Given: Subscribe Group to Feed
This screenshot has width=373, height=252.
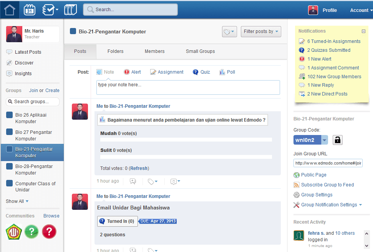Looking at the screenshot, I should click(x=327, y=185).
